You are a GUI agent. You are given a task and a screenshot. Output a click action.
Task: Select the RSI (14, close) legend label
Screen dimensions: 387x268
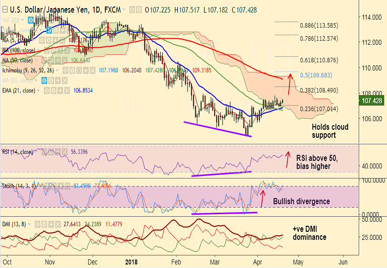(18, 152)
